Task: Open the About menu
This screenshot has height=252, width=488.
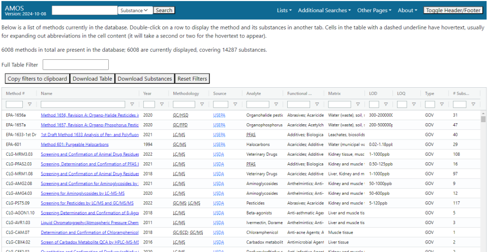Action: pyautogui.click(x=408, y=10)
